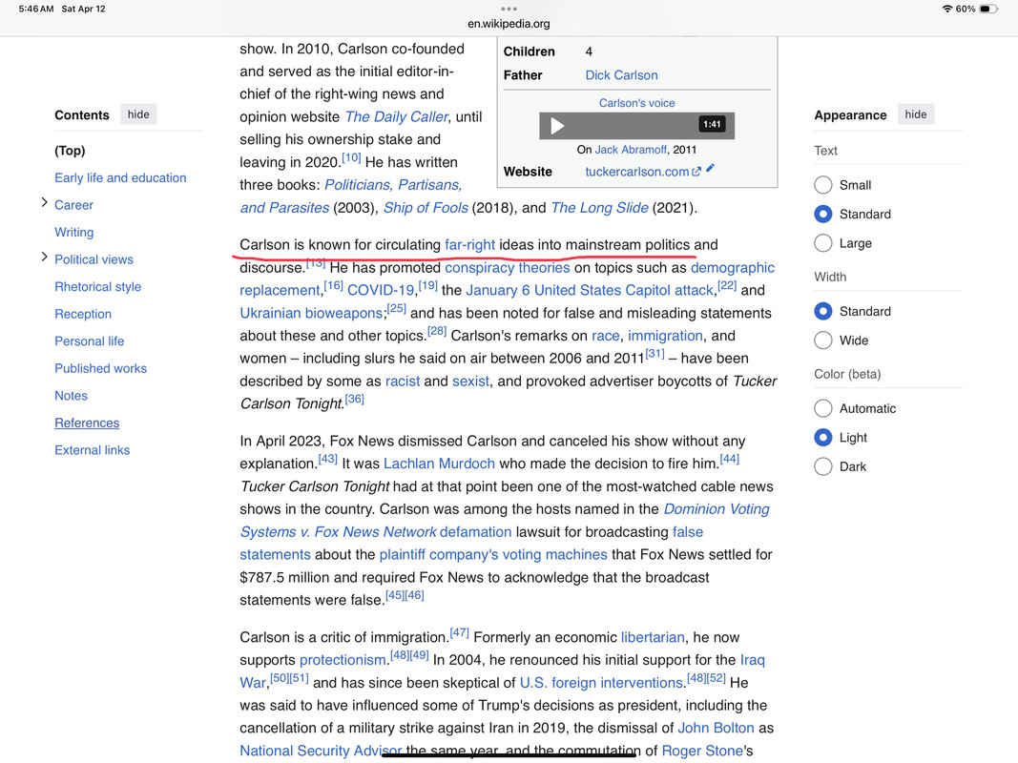Select Light color mode

point(823,438)
